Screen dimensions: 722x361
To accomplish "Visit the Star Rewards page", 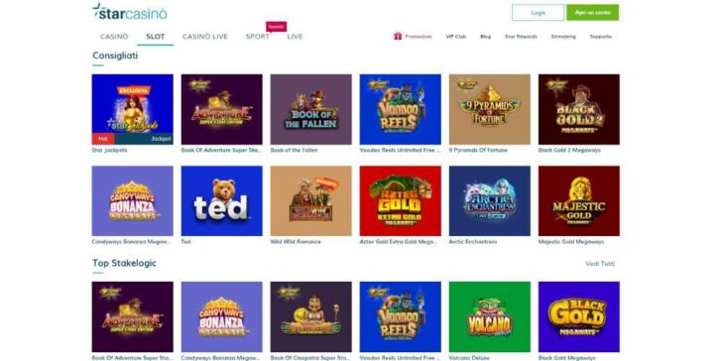I will [521, 37].
